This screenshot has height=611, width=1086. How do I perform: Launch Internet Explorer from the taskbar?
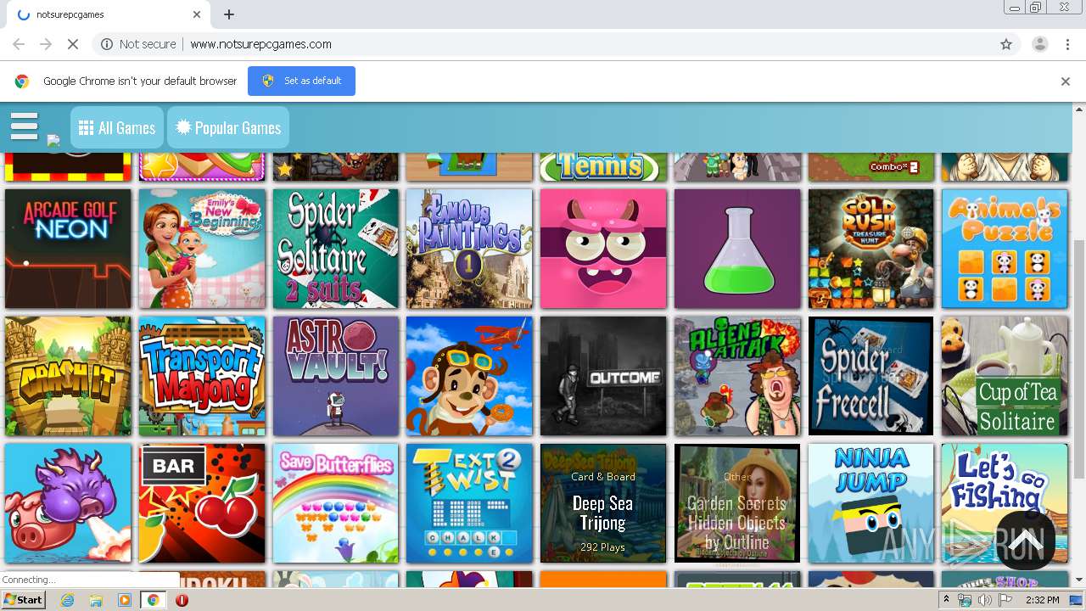[67, 600]
